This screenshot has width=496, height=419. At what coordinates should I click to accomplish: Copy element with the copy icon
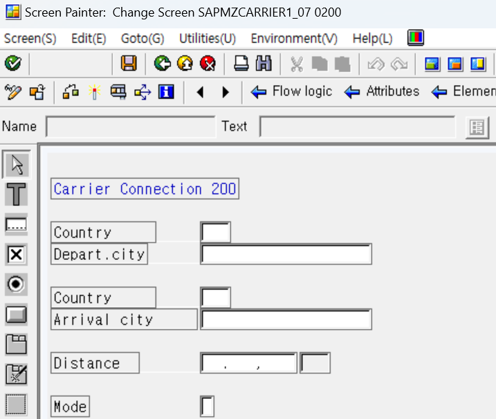[320, 64]
